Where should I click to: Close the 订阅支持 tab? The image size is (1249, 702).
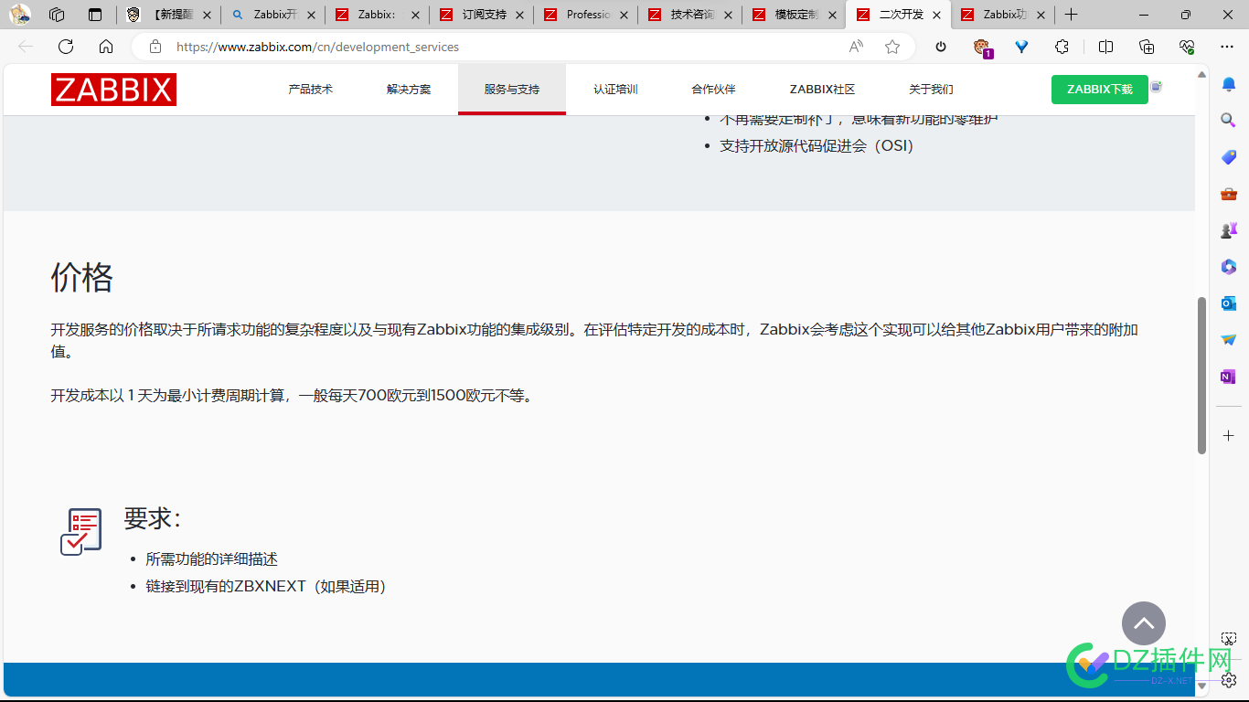pos(519,15)
